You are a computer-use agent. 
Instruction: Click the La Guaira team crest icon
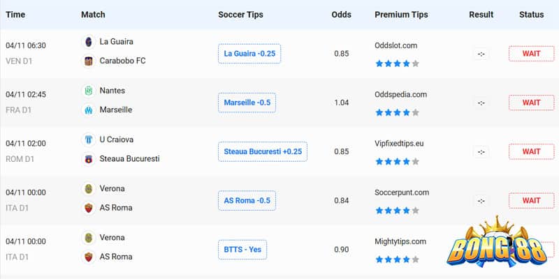point(89,42)
